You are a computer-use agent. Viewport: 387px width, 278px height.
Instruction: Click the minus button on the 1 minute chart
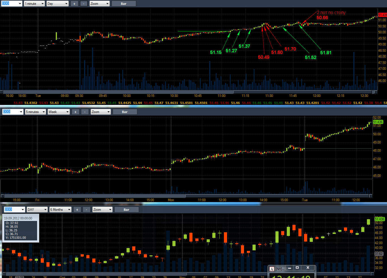[x=84, y=4]
